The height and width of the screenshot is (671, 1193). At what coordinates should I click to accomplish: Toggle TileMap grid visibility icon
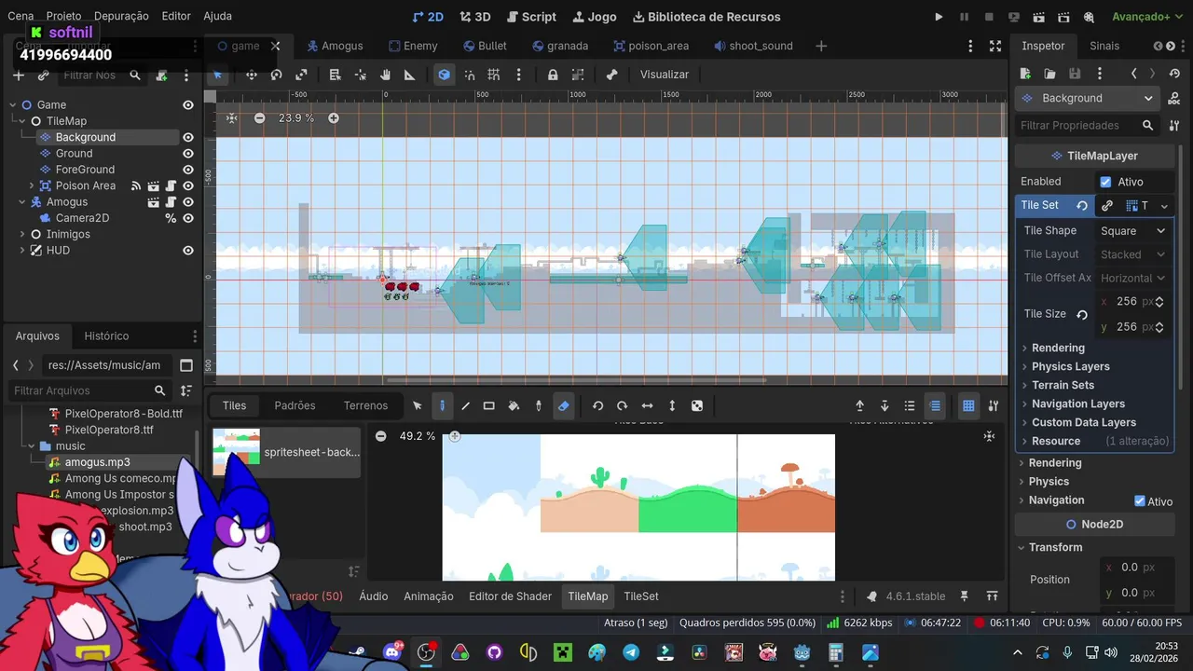click(968, 406)
